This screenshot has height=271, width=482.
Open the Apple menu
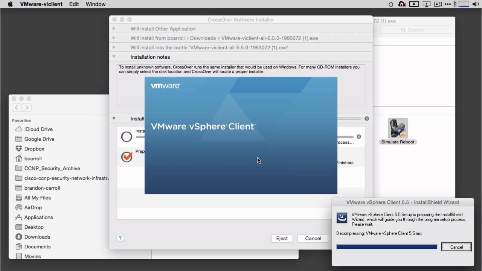click(x=10, y=4)
